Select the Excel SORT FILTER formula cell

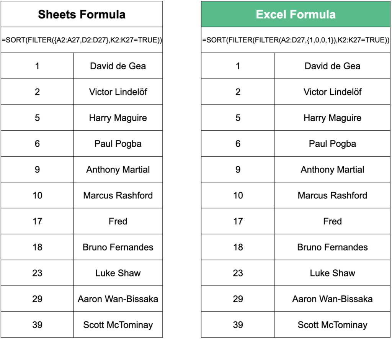[x=296, y=40]
